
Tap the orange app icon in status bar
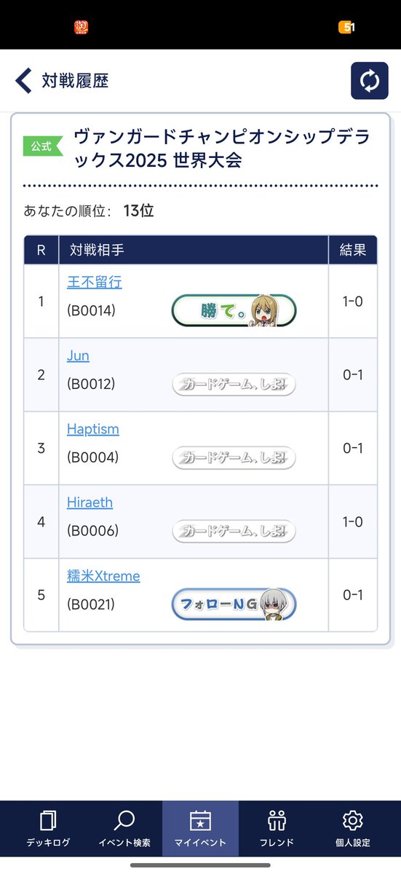point(82,27)
